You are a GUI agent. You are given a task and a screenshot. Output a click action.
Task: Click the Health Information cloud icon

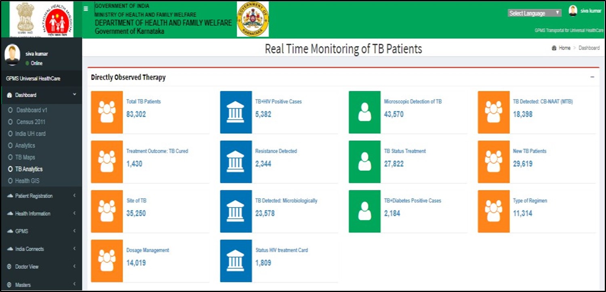10,214
